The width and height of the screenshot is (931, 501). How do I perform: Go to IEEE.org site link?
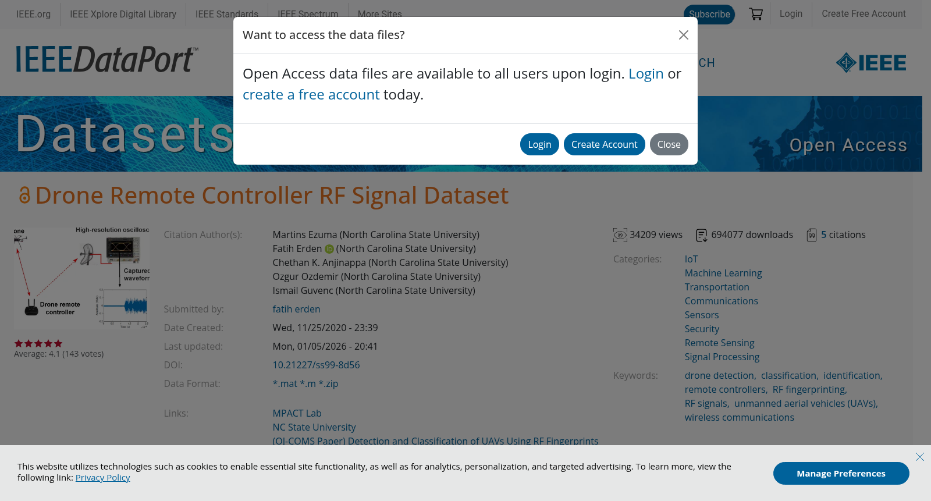pos(33,14)
